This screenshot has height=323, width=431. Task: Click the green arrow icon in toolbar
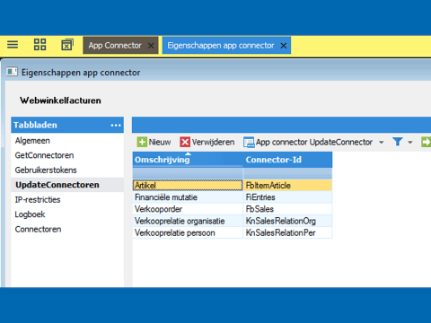point(426,142)
